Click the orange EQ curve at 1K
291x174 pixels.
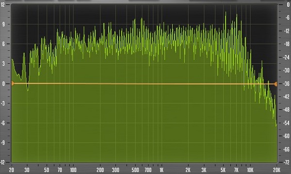[162, 84]
